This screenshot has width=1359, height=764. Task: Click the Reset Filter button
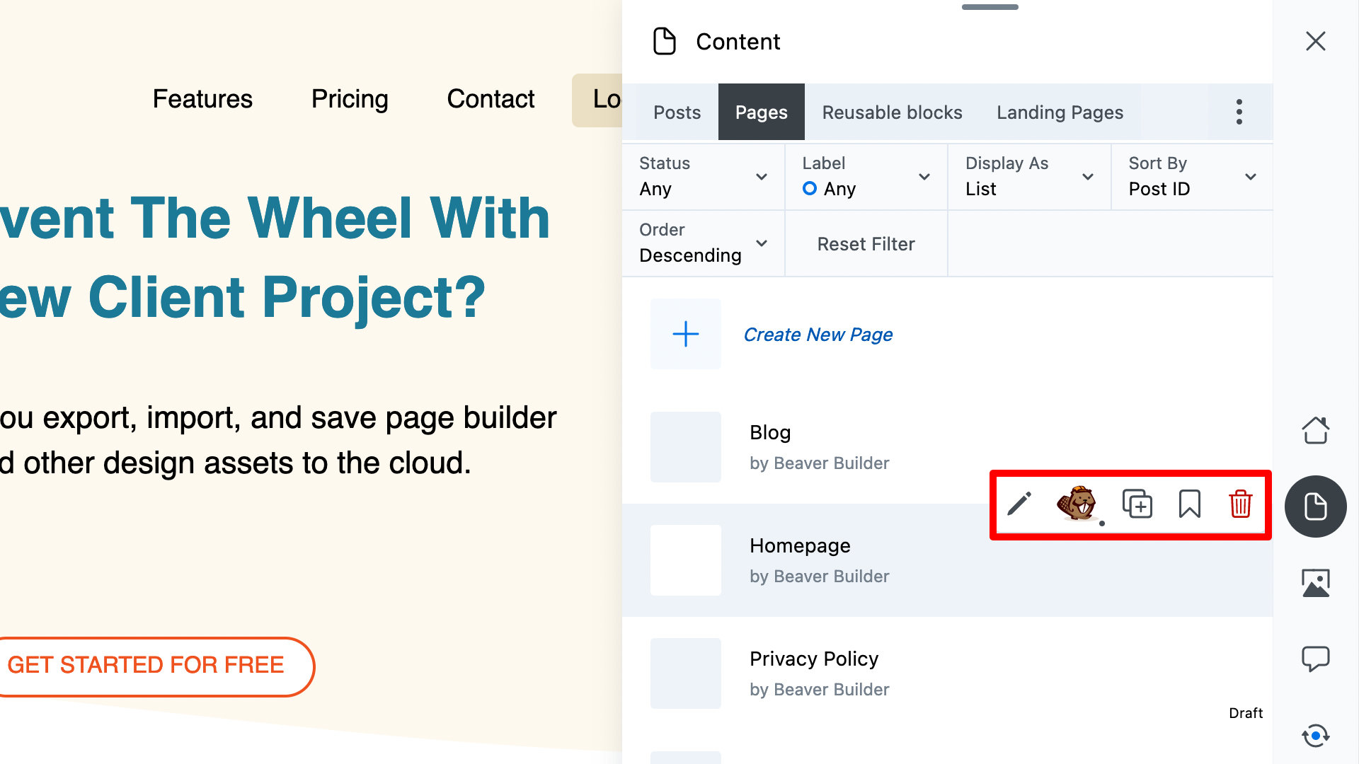click(x=866, y=243)
